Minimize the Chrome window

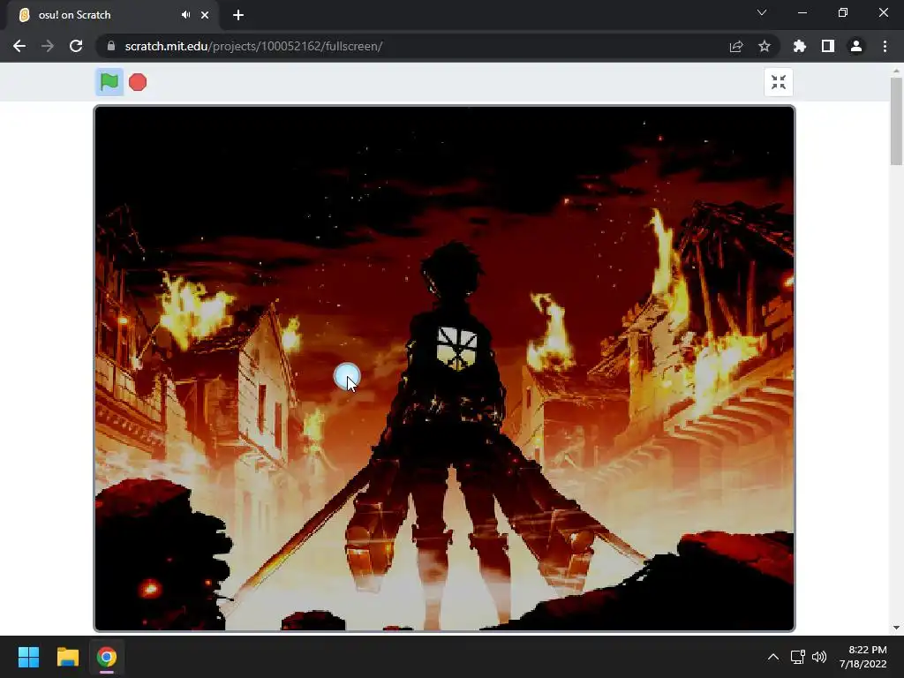(x=802, y=12)
